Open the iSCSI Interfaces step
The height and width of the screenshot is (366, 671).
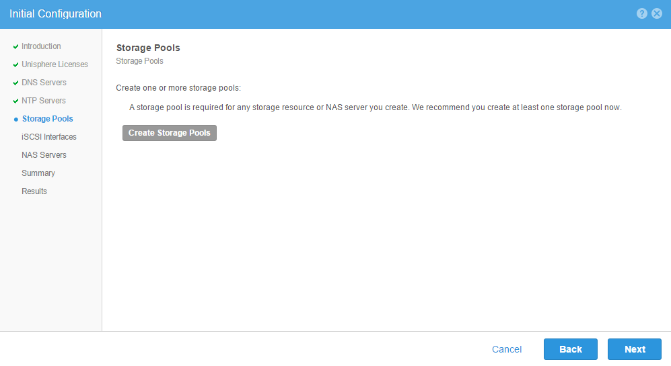click(x=49, y=137)
